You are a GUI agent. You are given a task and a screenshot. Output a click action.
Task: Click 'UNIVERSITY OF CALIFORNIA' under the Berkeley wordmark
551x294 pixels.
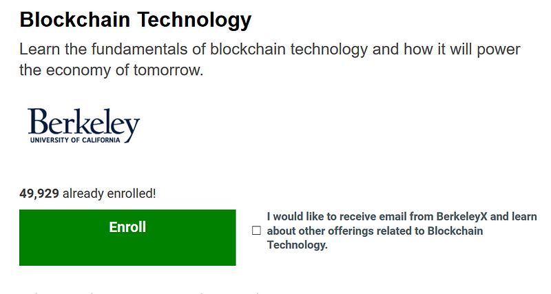pos(75,140)
